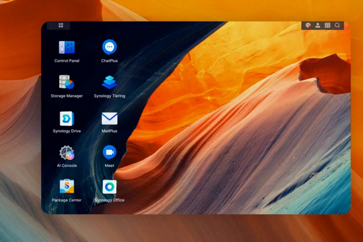The image size is (363, 242).
Task: Open Package Center
Action: 67,186
